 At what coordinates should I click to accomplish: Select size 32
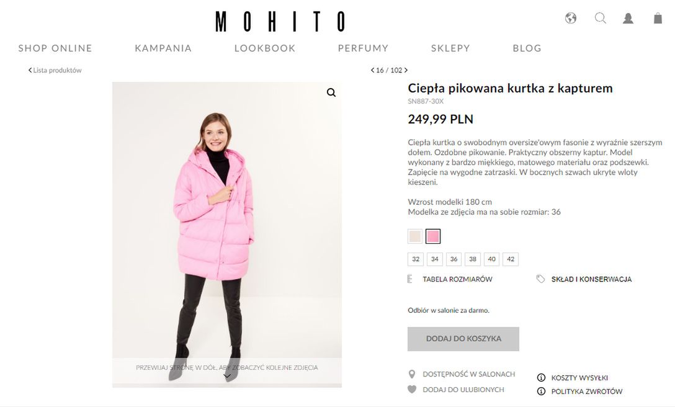[416, 259]
